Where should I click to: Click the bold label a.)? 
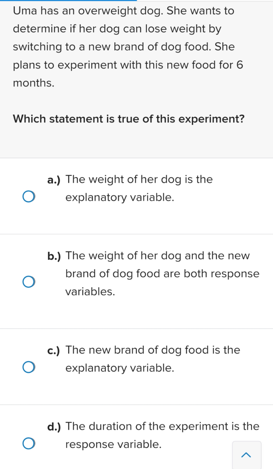point(54,180)
